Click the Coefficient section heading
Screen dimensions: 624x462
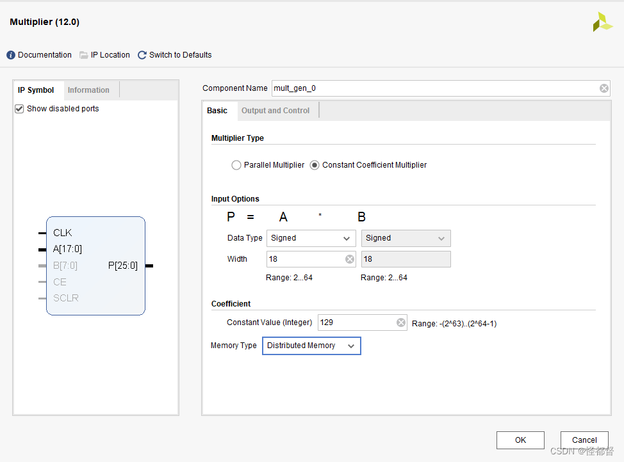pos(231,304)
